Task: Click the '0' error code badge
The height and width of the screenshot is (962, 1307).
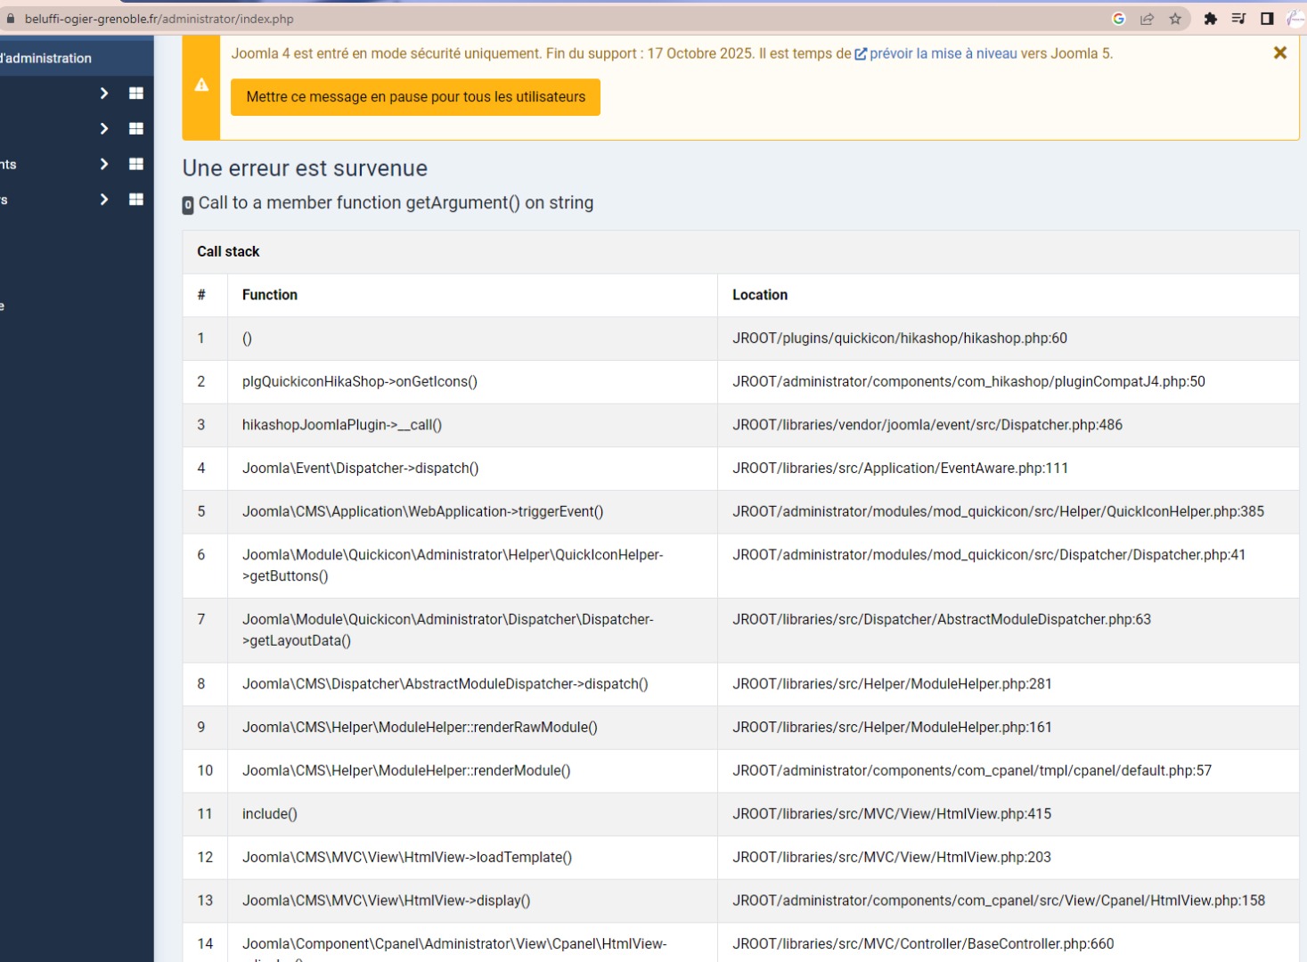Action: (x=188, y=205)
